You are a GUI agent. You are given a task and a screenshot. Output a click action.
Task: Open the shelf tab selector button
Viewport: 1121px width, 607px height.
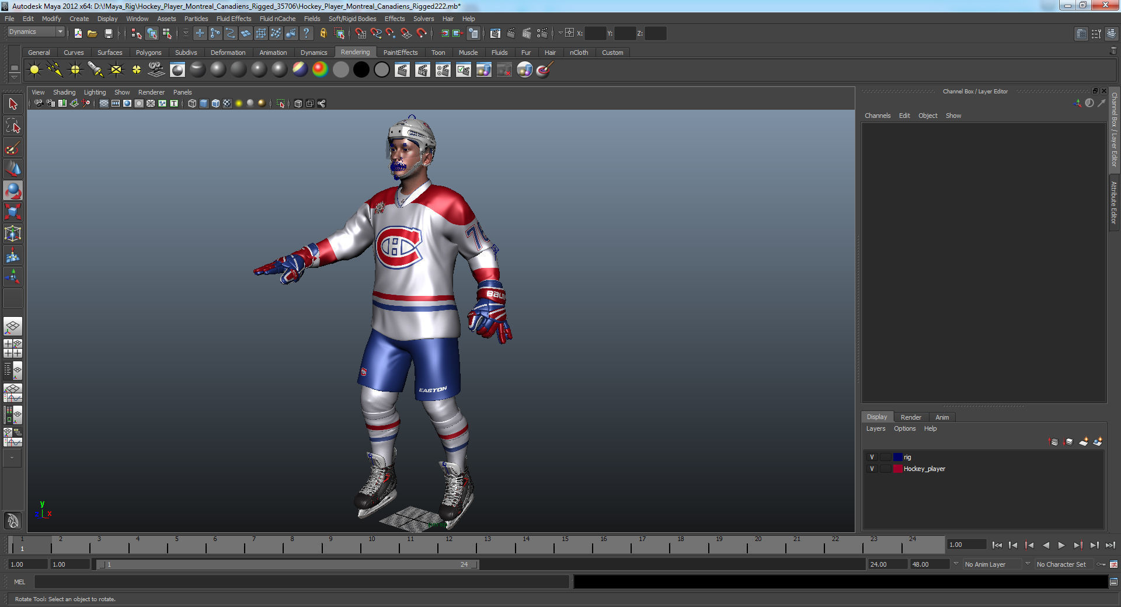14,68
